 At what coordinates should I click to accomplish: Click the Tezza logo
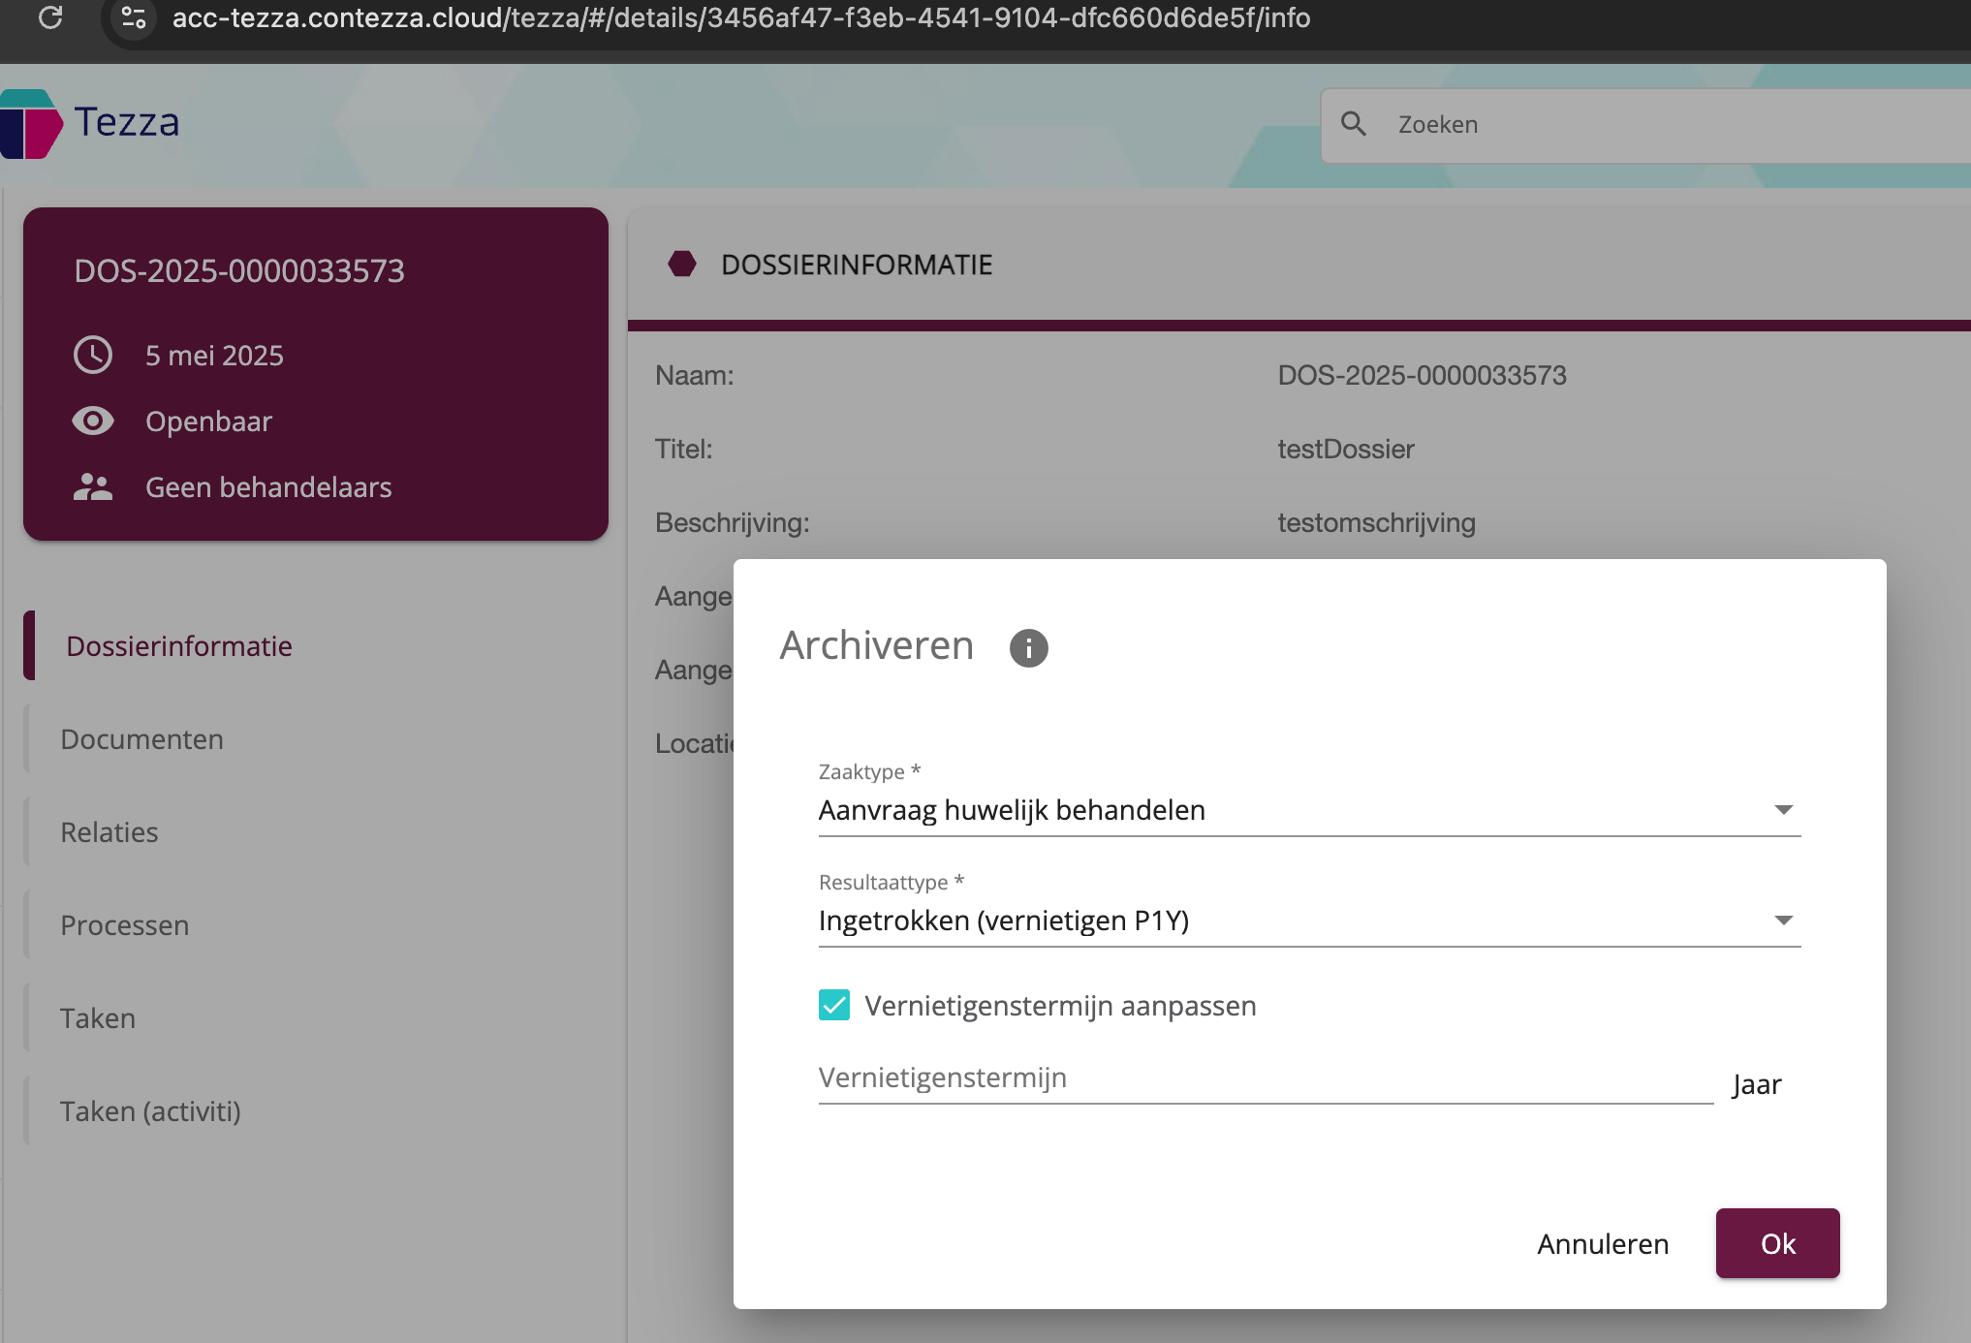click(x=91, y=123)
